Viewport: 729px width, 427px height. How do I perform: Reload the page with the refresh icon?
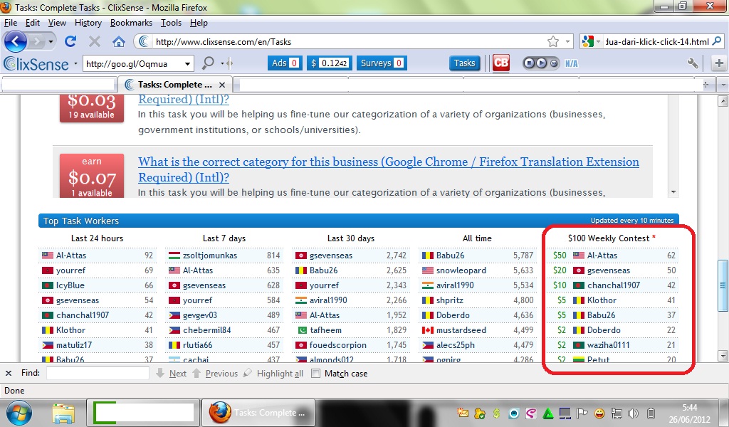click(70, 42)
